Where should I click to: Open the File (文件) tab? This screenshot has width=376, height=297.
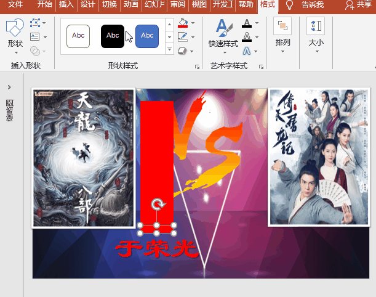click(x=15, y=4)
